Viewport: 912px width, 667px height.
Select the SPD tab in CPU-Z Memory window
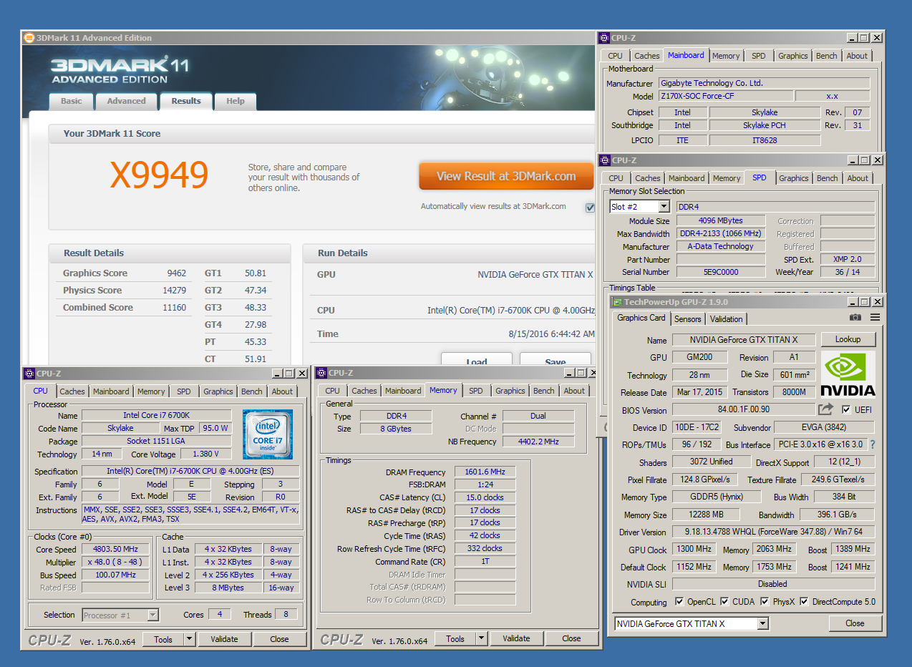pos(476,391)
